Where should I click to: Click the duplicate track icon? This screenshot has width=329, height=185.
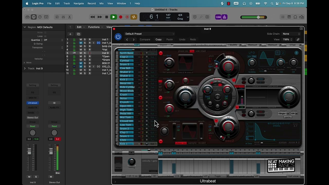click(78, 34)
